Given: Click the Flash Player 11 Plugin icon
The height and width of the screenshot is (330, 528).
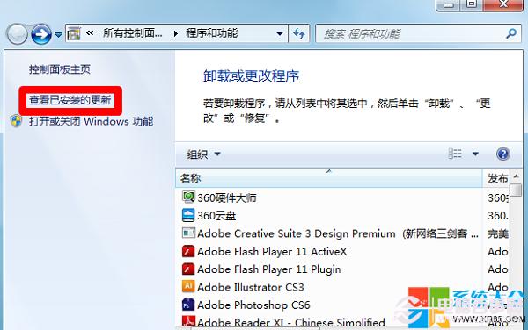Looking at the screenshot, I should click(188, 269).
